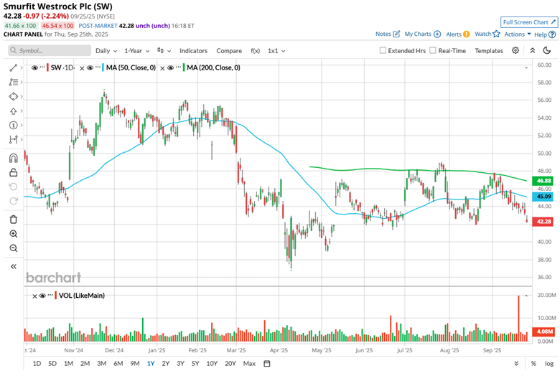Viewport: 560px width, 376px height.
Task: Enable Extended Hrs checkbox
Action: click(x=383, y=51)
